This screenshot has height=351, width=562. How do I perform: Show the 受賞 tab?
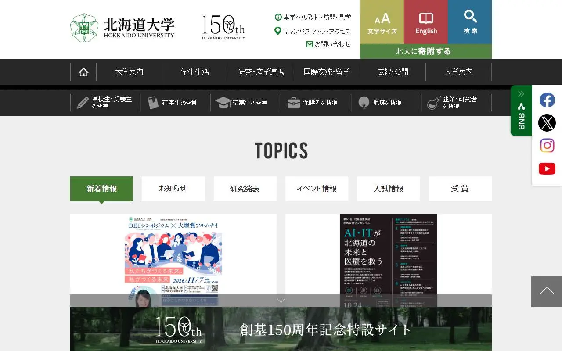click(x=460, y=189)
